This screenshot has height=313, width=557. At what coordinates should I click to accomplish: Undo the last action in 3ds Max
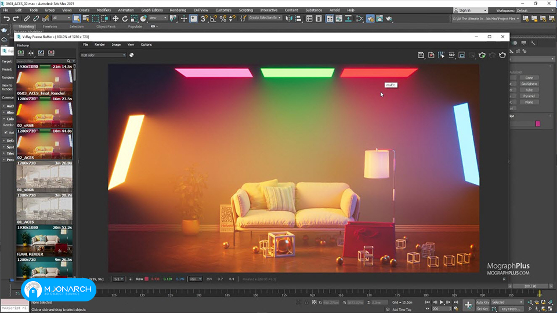click(6, 19)
